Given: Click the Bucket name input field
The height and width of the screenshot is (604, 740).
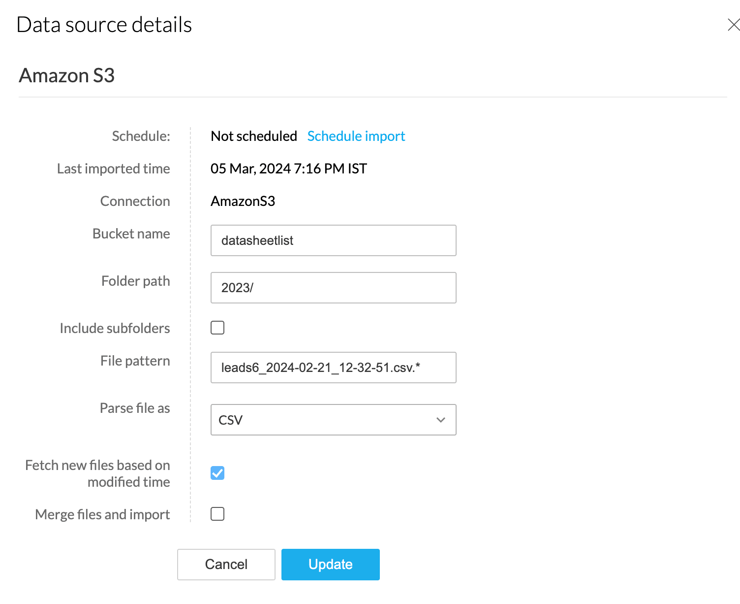Looking at the screenshot, I should pos(333,240).
